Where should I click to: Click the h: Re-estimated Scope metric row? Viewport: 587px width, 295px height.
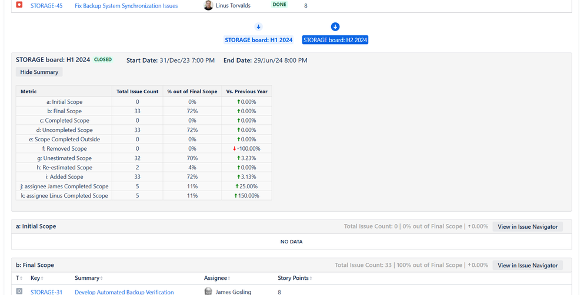[x=144, y=167]
